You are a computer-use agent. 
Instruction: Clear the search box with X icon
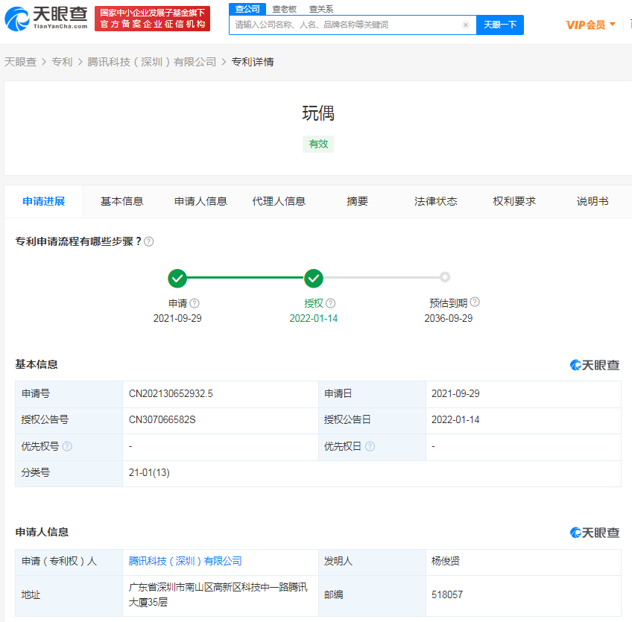pyautogui.click(x=466, y=25)
